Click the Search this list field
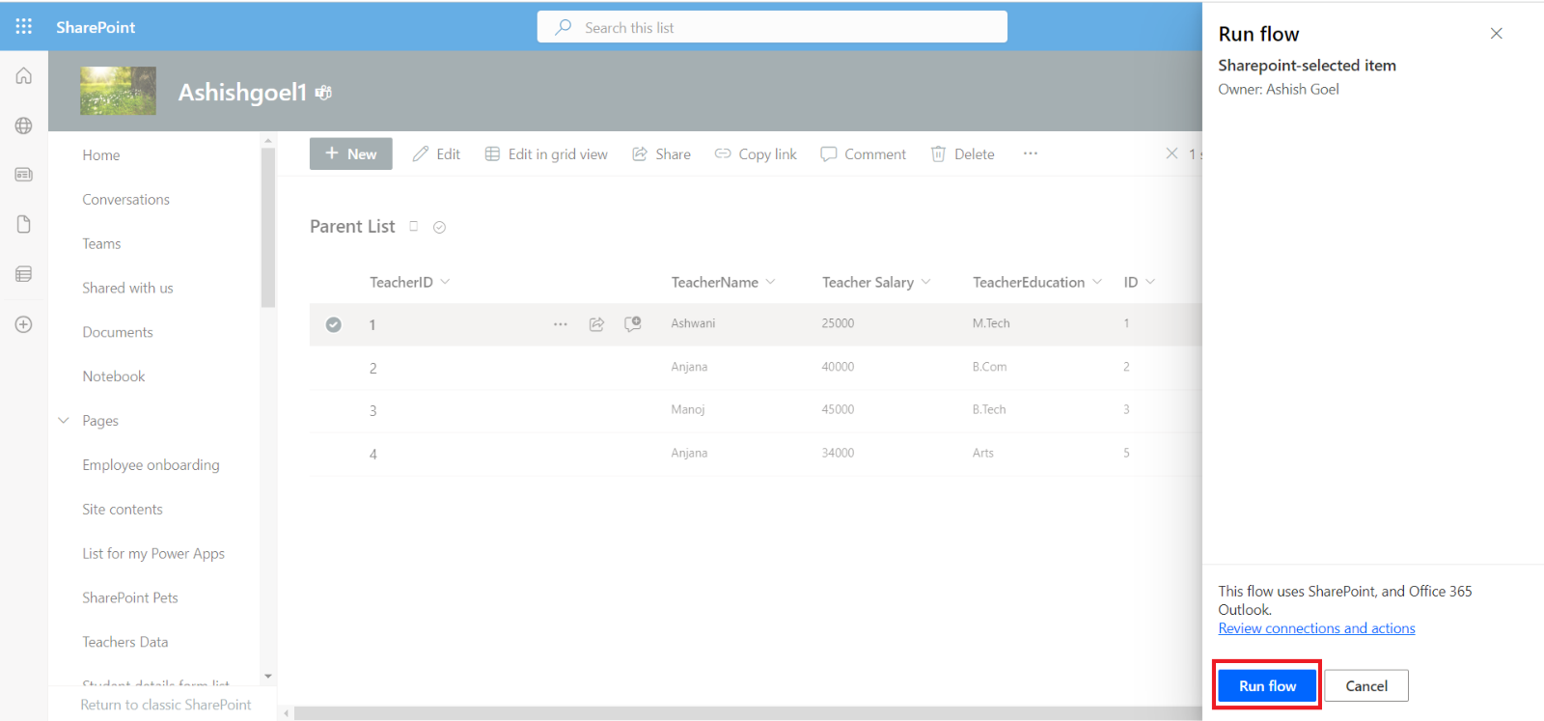Screen dimensions: 1544x721 pyautogui.click(x=772, y=27)
